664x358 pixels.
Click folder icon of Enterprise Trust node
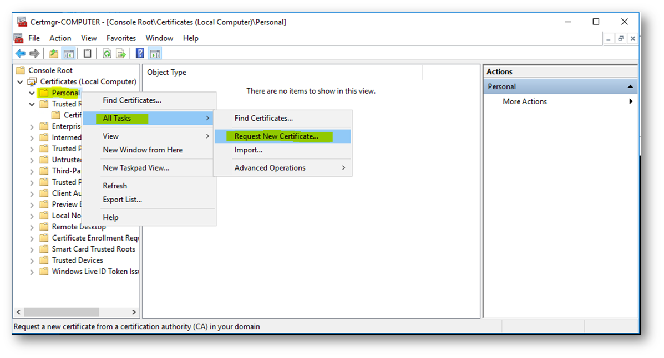[x=44, y=126]
